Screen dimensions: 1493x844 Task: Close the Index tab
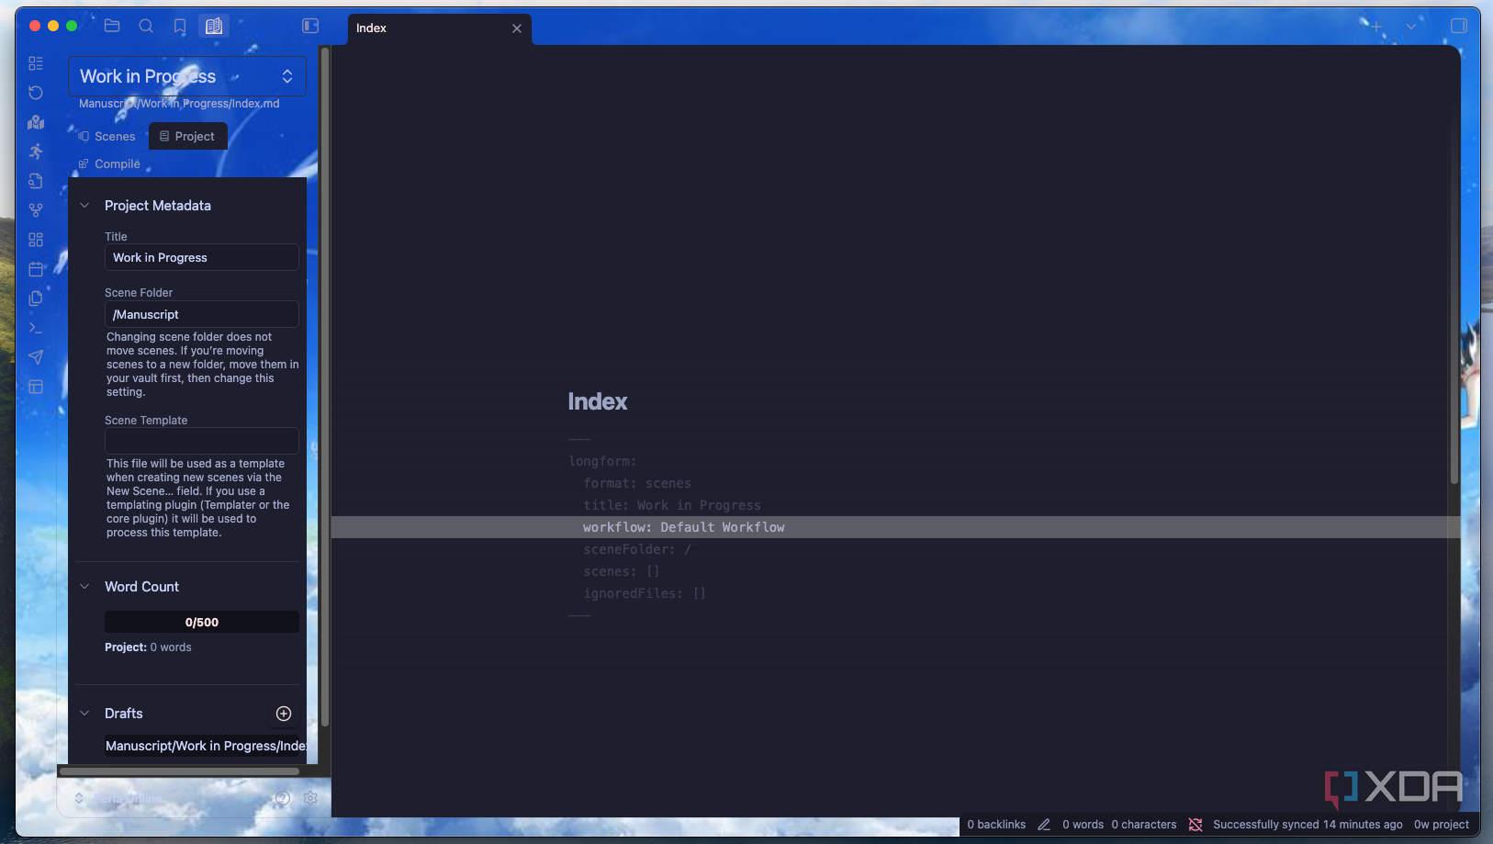click(517, 28)
